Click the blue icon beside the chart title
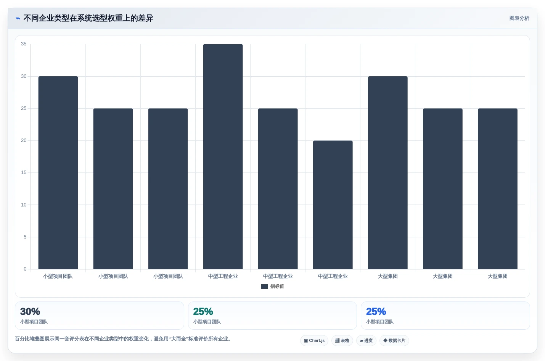The width and height of the screenshot is (545, 361). [18, 18]
